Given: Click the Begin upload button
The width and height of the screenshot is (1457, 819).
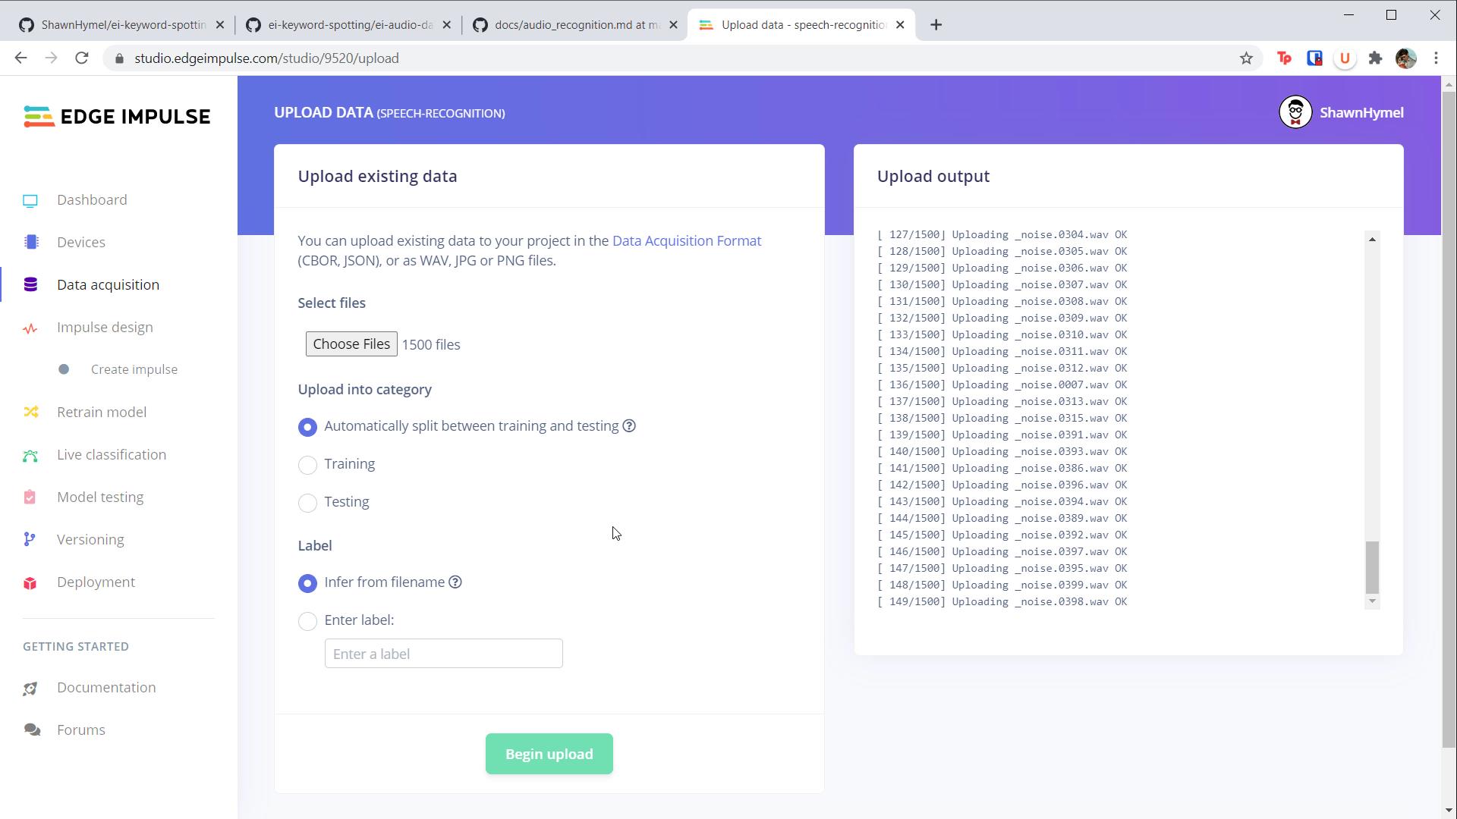Looking at the screenshot, I should (x=549, y=754).
